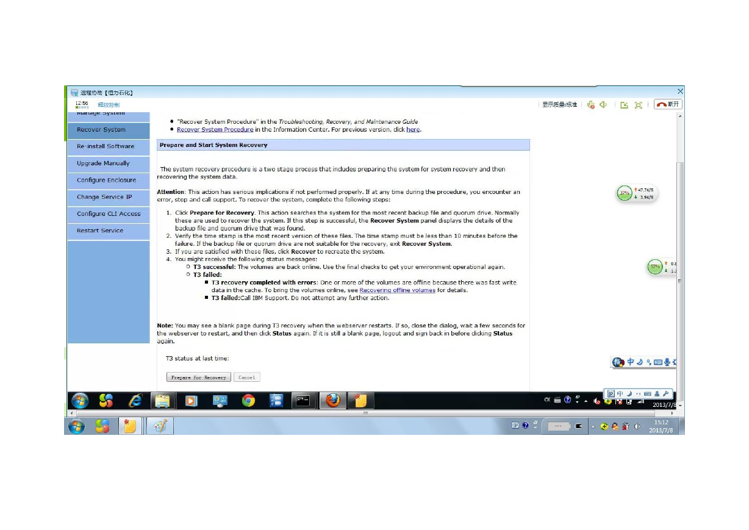Click the 'here' link for previous version
The image size is (749, 530).
413,129
